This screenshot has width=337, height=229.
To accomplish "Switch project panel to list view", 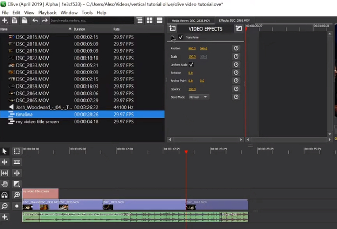I will click(x=159, y=21).
